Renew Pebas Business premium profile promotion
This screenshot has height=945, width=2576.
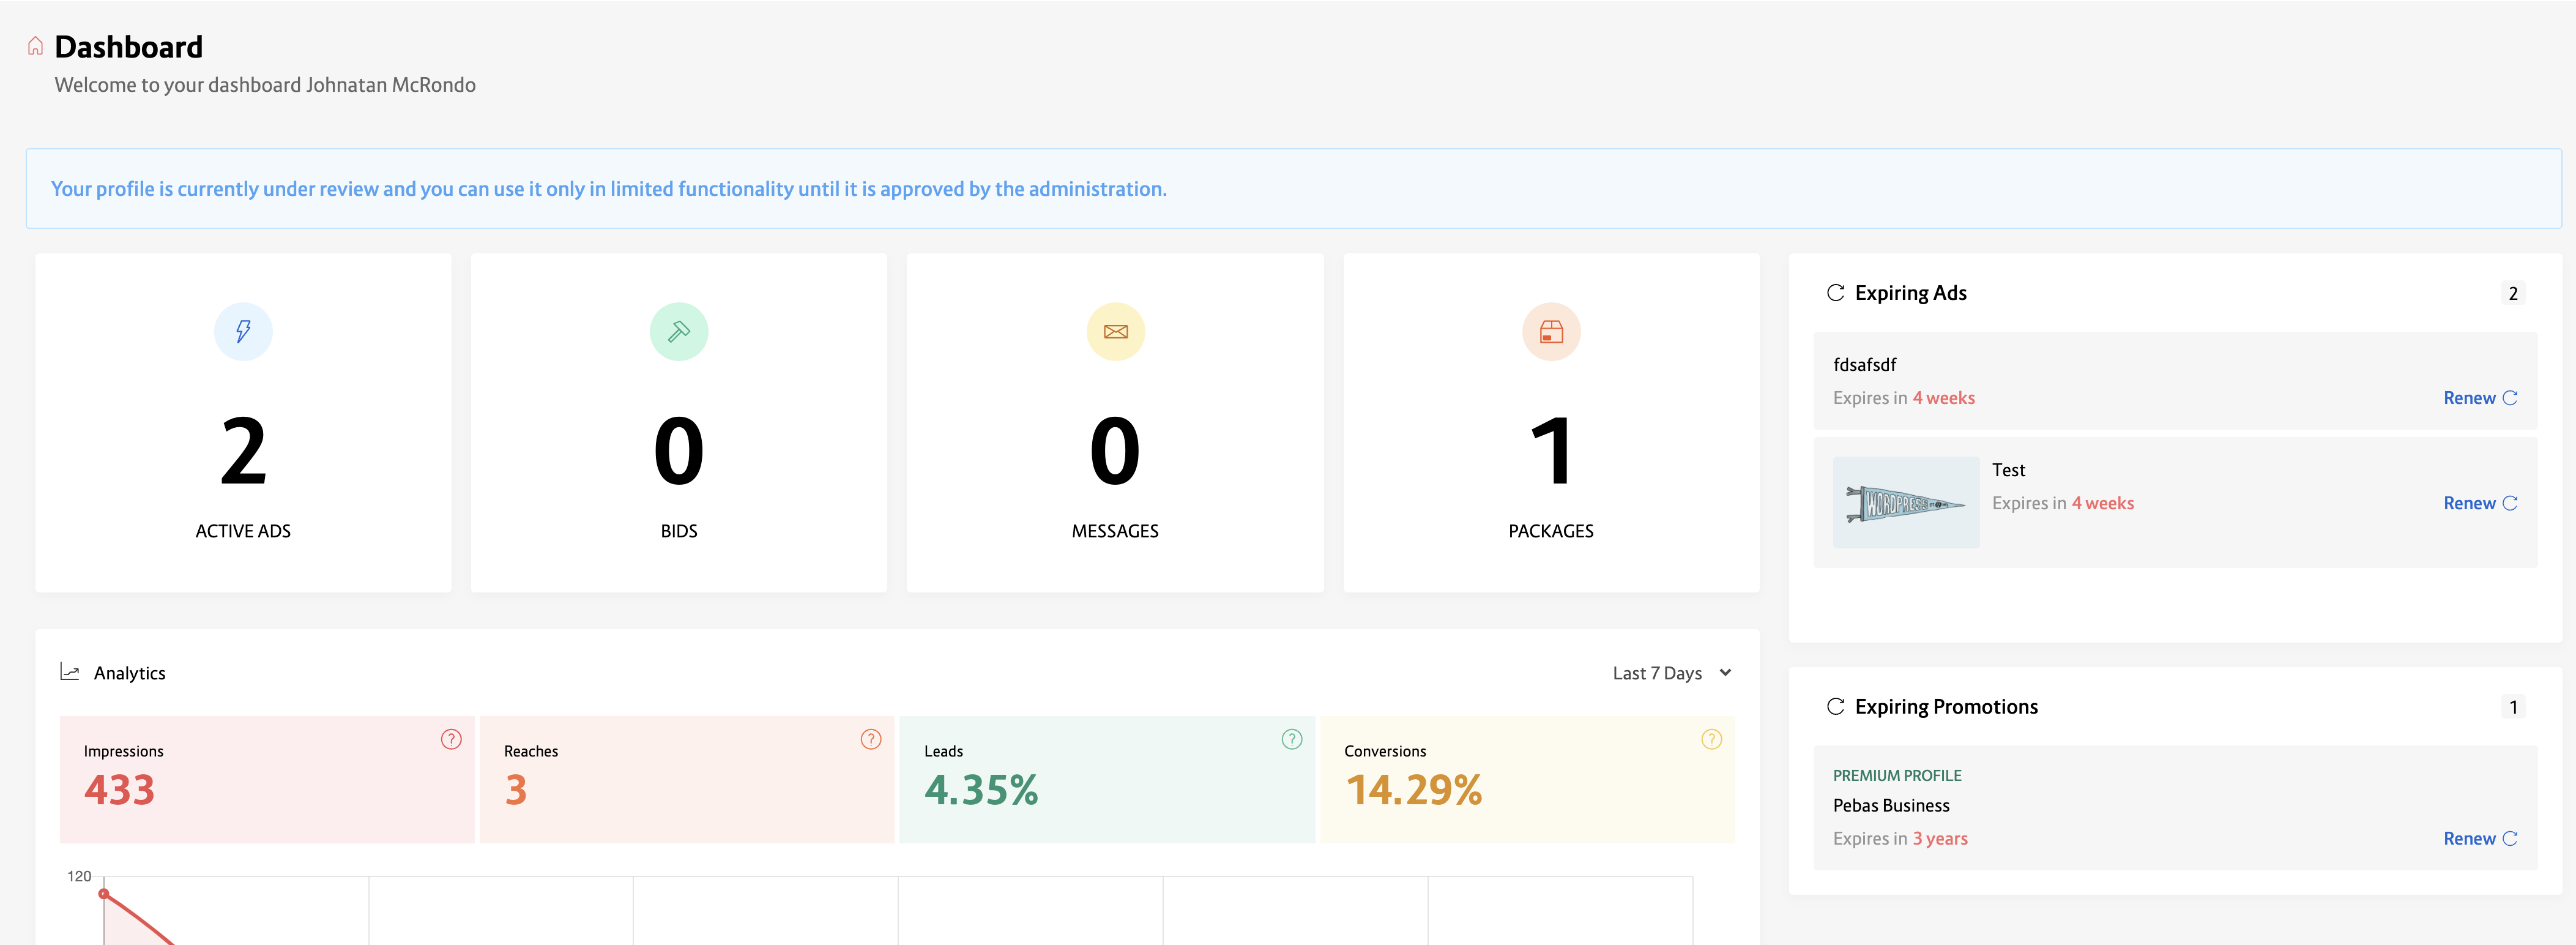point(2479,838)
